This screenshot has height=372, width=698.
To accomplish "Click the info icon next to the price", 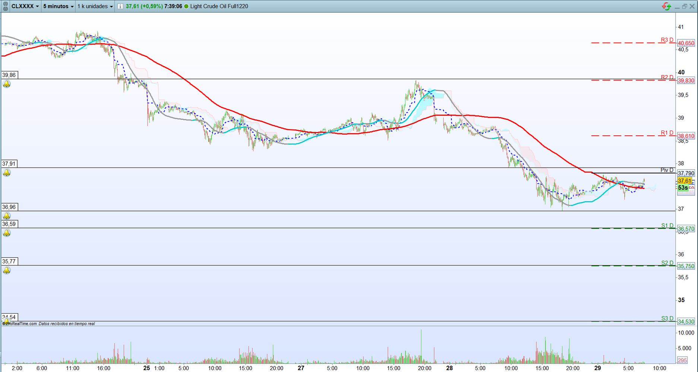I will 120,6.
